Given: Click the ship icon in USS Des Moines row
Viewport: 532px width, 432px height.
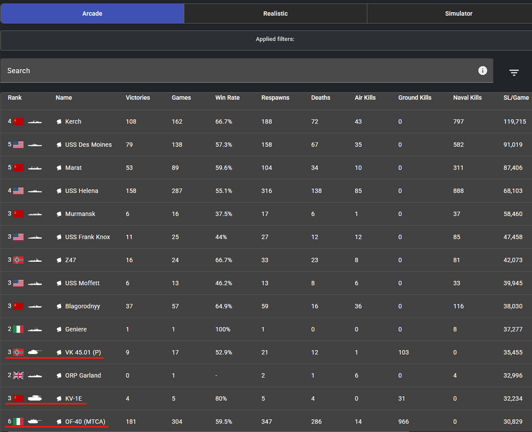Looking at the screenshot, I should pos(35,145).
